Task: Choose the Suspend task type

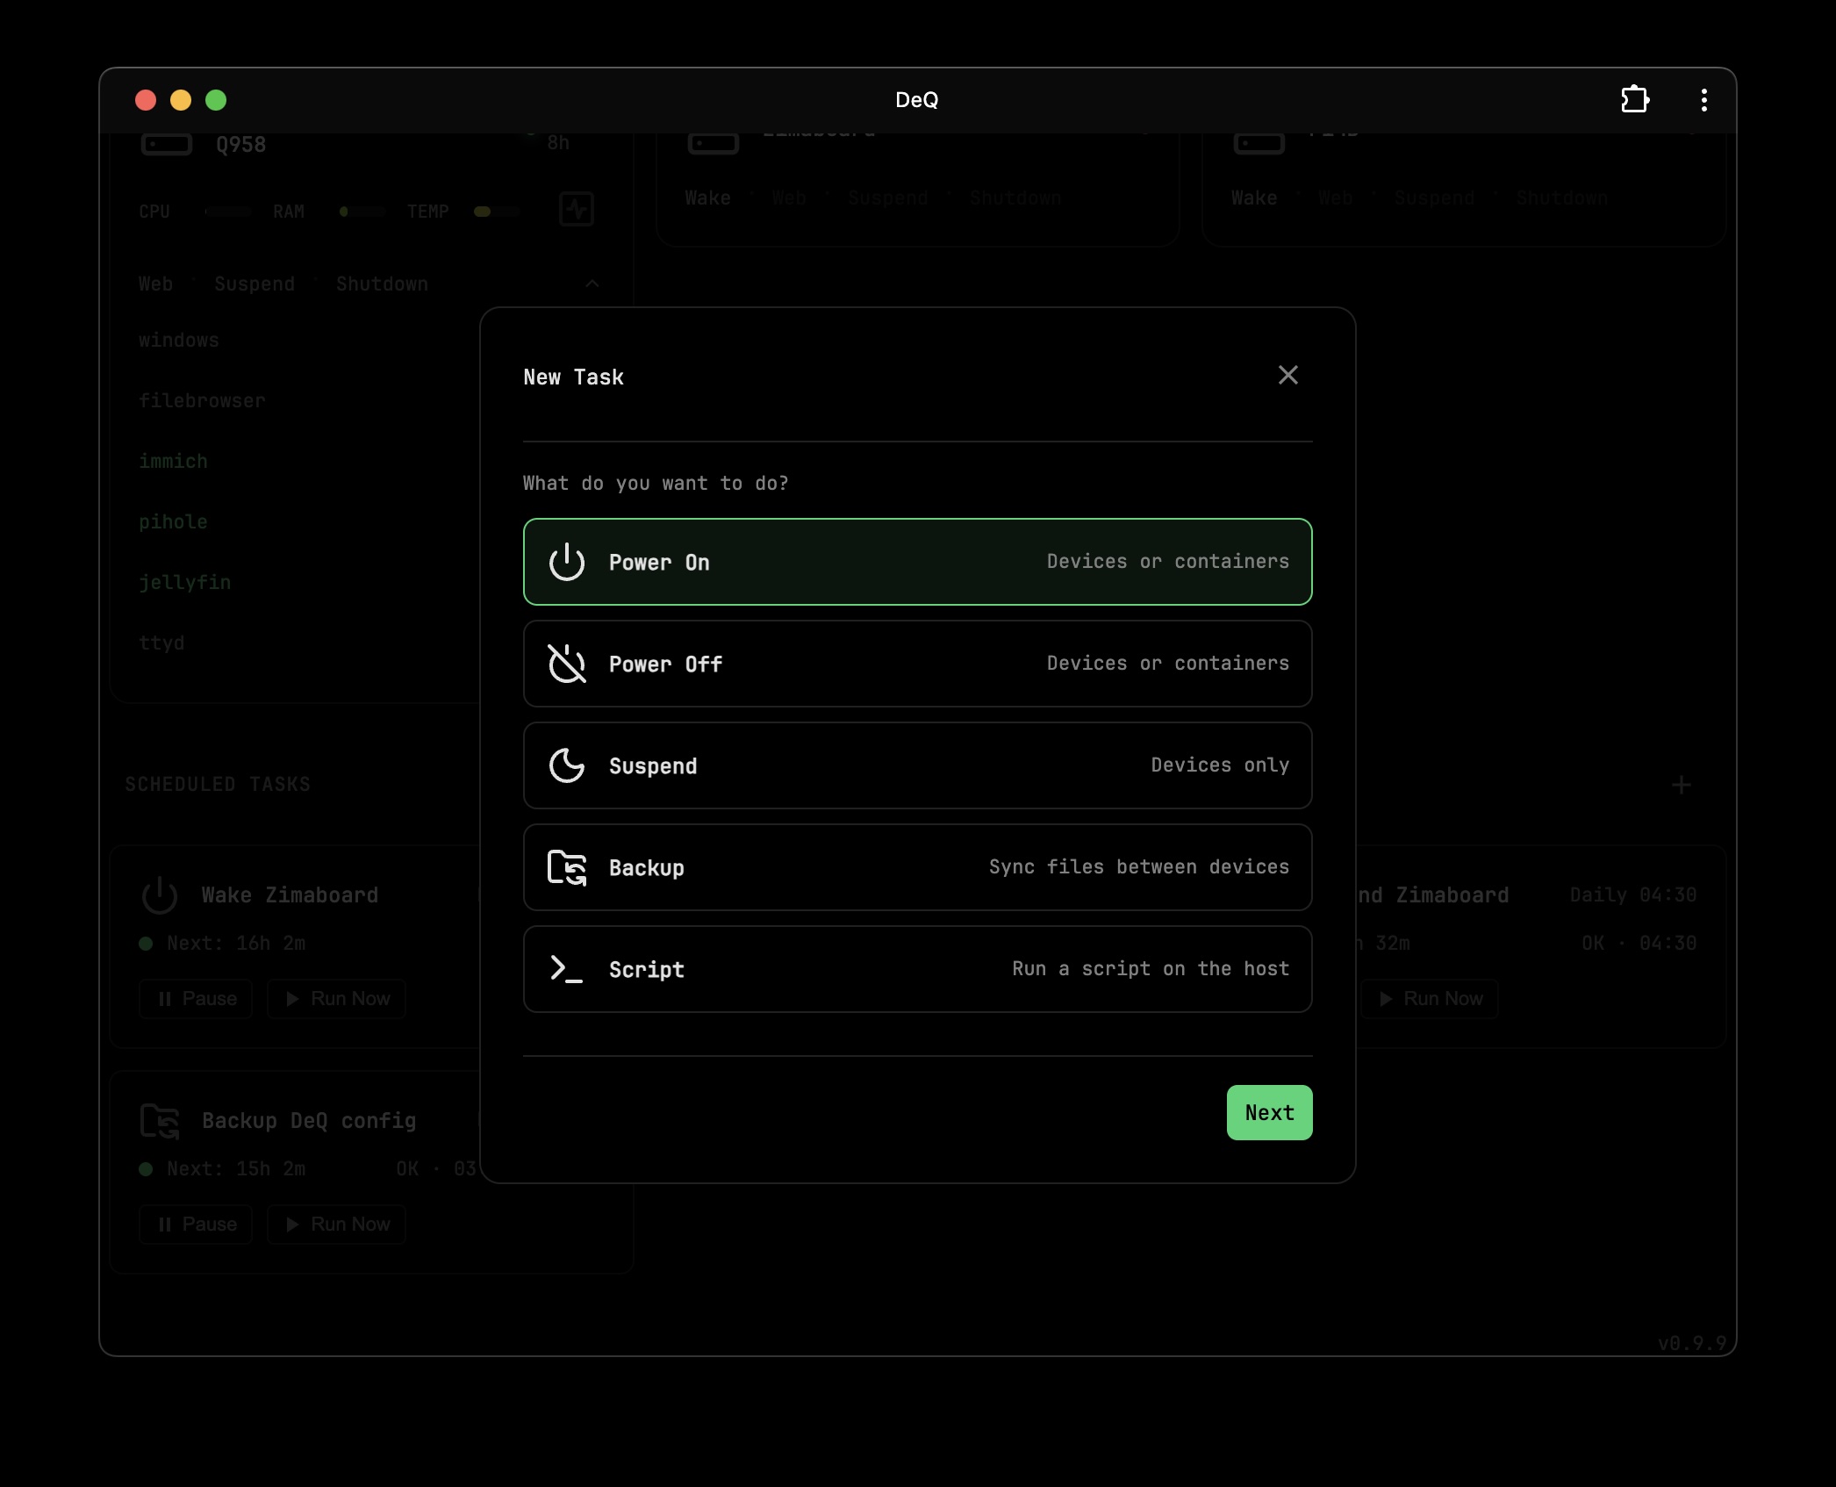Action: [x=917, y=765]
